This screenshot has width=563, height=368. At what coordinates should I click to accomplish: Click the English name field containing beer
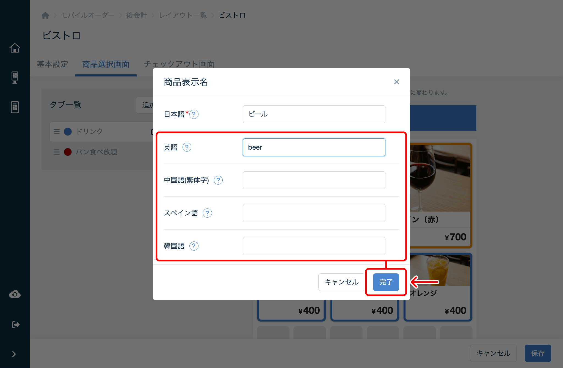point(314,147)
